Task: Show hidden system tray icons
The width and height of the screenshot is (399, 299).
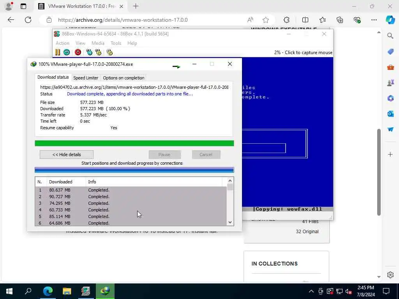Action: tap(311, 291)
